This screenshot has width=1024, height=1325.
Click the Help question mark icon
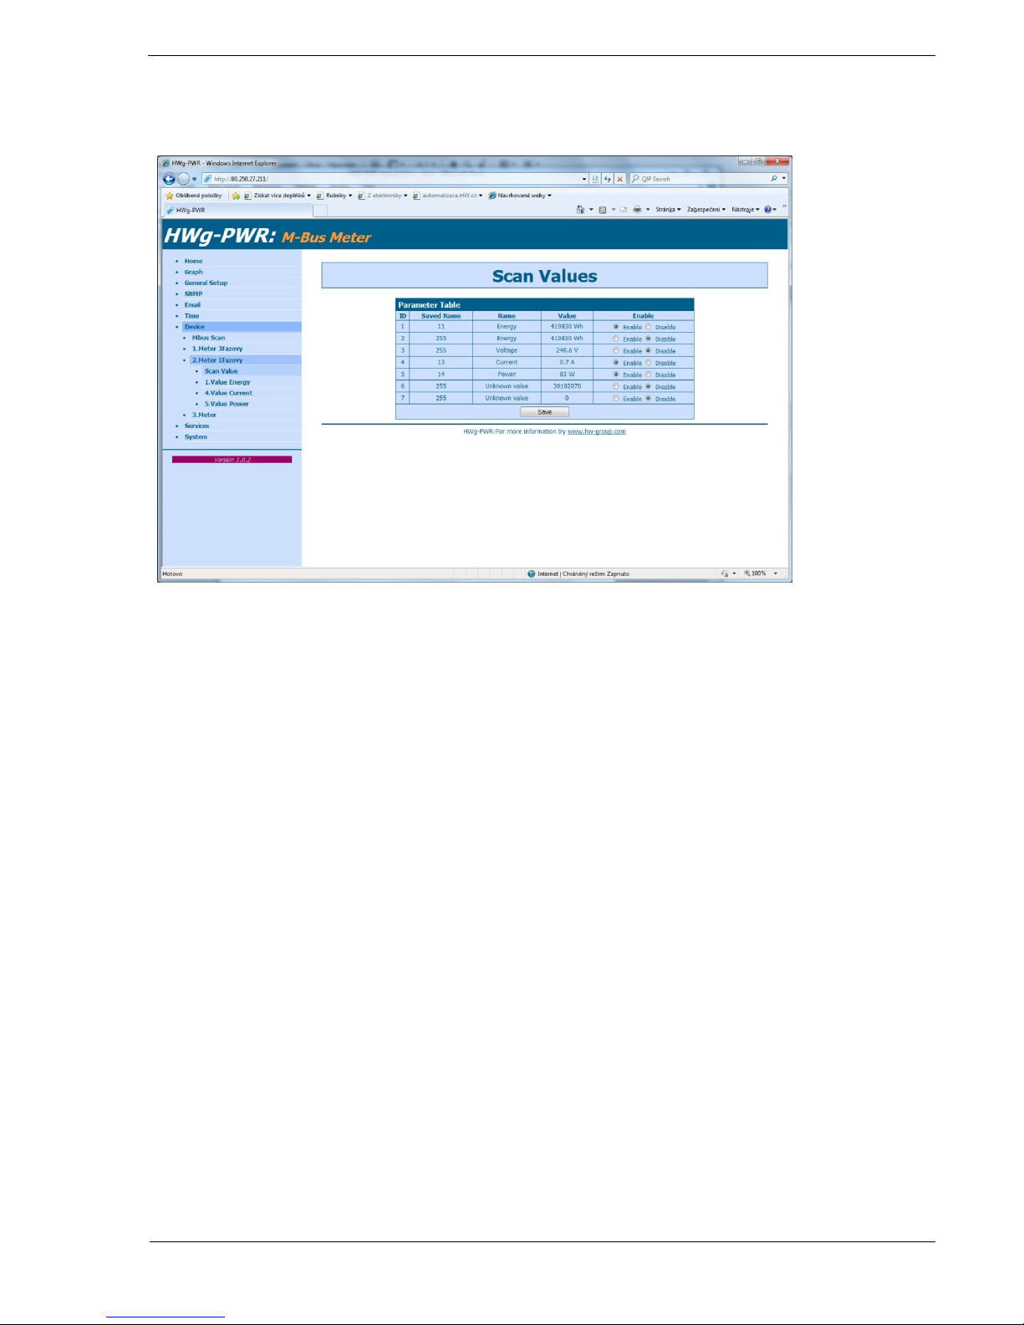(x=767, y=210)
